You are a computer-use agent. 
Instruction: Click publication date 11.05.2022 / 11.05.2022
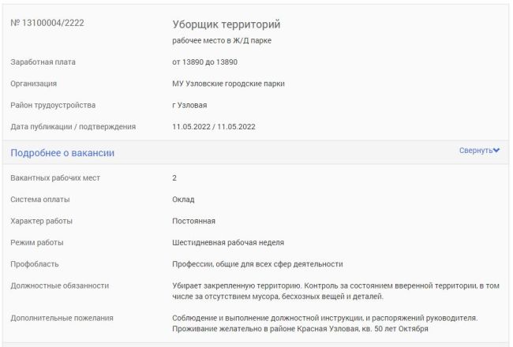(214, 127)
